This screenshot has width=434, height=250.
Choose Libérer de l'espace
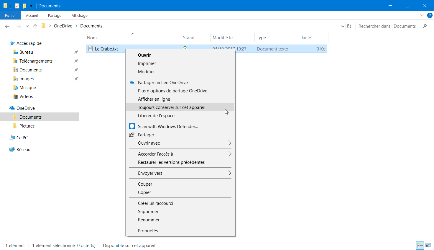point(180,116)
